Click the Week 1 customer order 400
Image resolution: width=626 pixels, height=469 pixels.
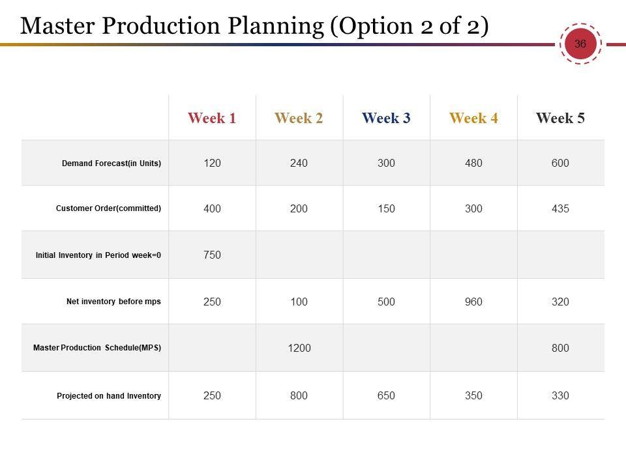click(212, 209)
